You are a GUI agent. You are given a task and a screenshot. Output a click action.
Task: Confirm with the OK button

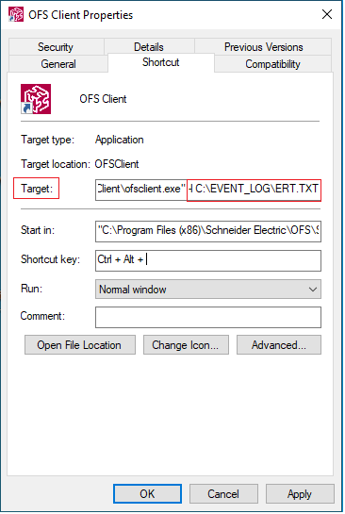point(147,493)
